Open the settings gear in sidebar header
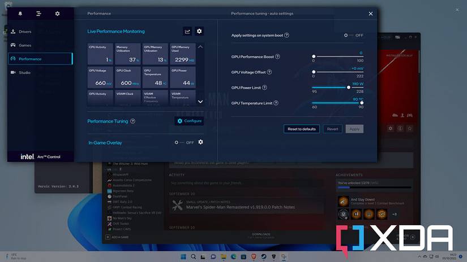467x262 pixels. [57, 14]
